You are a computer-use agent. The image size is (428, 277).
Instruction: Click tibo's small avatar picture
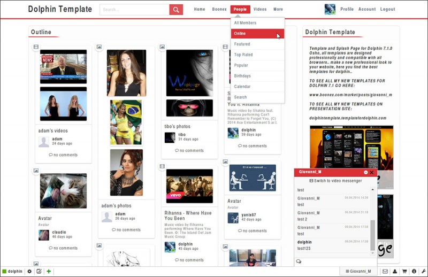[x=170, y=137]
